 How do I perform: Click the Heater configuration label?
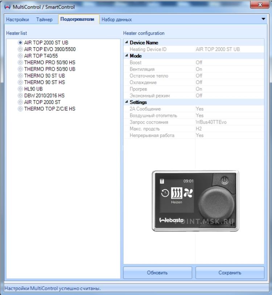pos(144,33)
